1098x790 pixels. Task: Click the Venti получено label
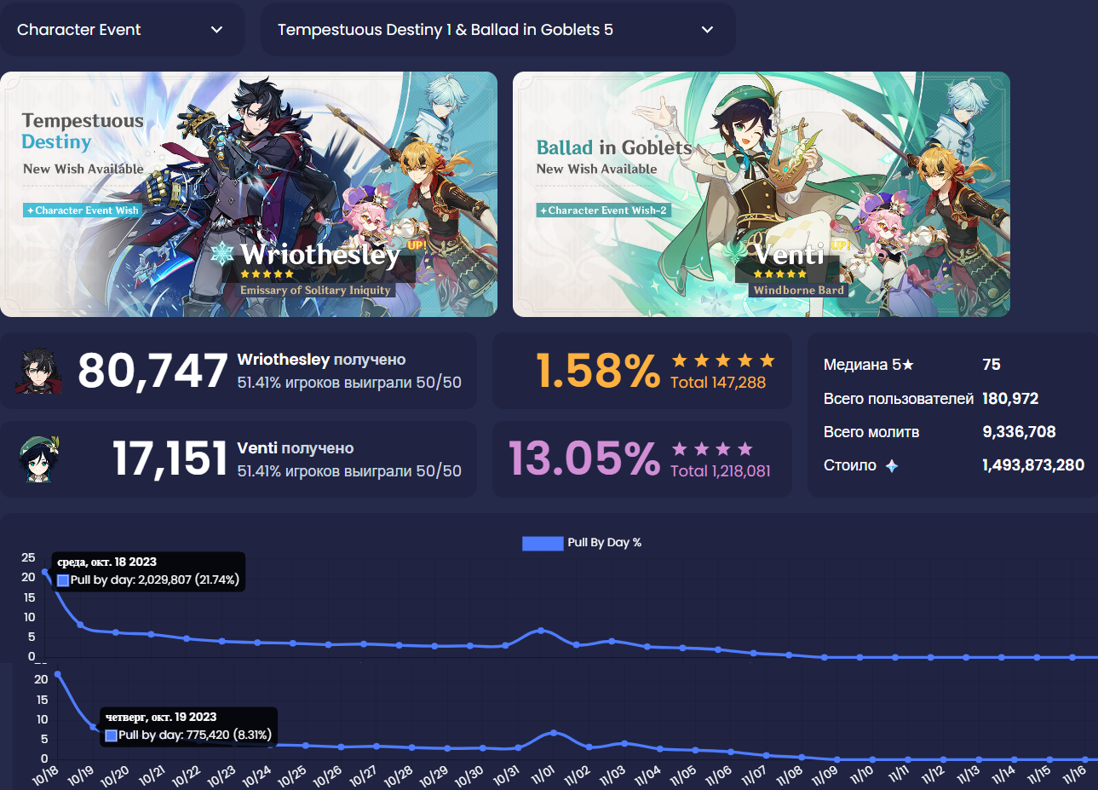pos(296,448)
